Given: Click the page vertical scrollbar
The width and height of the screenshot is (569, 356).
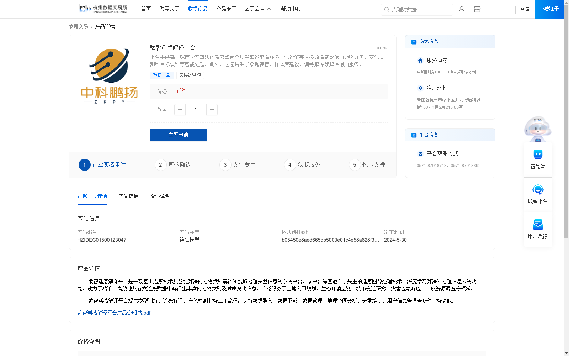Looking at the screenshot, I should [566, 121].
